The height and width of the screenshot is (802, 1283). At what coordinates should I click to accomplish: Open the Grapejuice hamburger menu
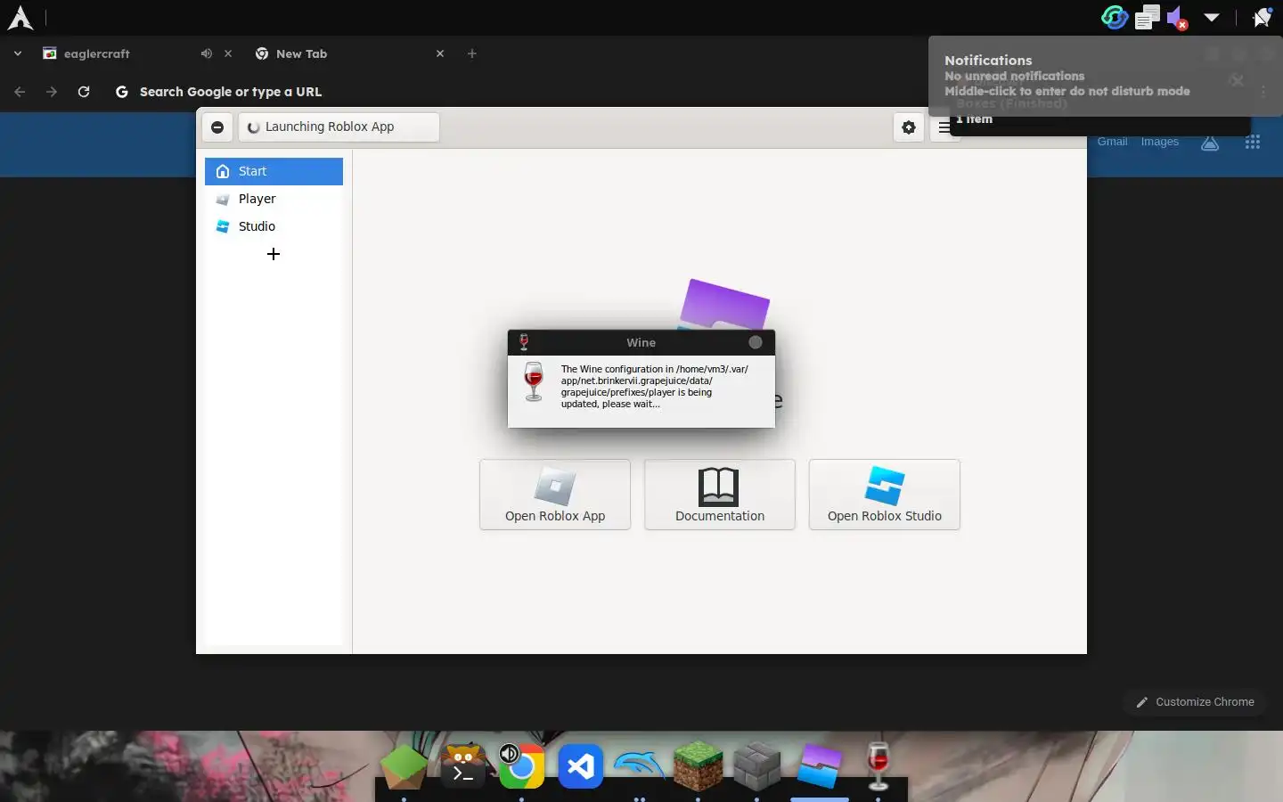click(x=944, y=127)
